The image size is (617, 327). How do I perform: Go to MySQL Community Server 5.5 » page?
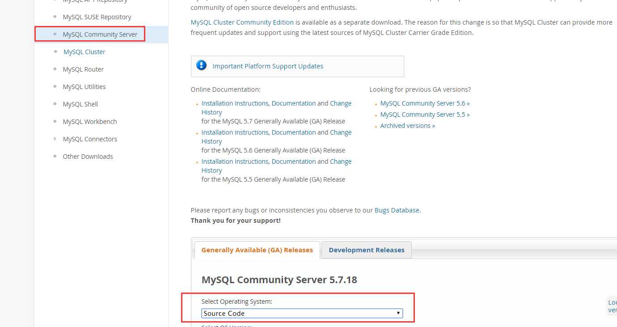(x=425, y=115)
